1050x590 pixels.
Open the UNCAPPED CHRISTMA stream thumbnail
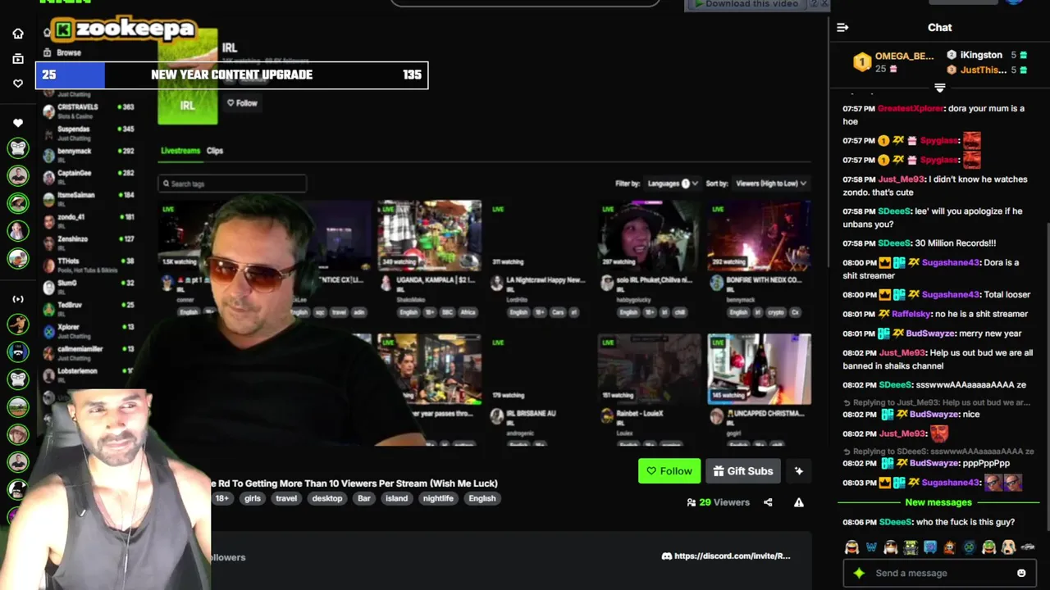pyautogui.click(x=759, y=369)
